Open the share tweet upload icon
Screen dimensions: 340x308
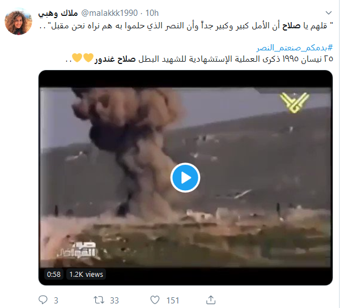[211, 300]
